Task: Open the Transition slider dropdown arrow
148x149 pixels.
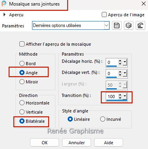Action: click(x=125, y=97)
